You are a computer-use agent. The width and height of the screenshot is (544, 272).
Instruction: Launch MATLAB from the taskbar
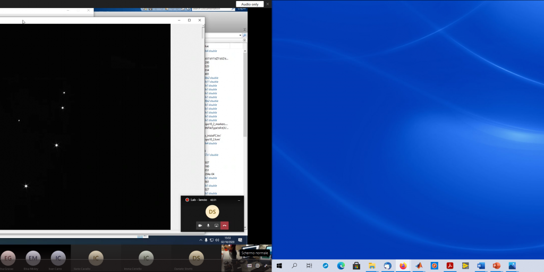pos(419,266)
